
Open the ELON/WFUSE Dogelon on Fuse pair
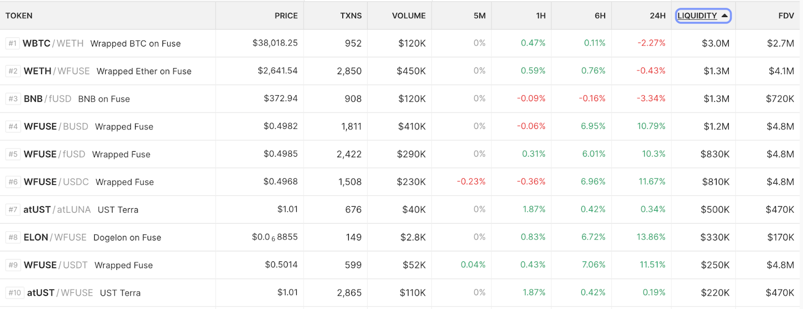55,237
